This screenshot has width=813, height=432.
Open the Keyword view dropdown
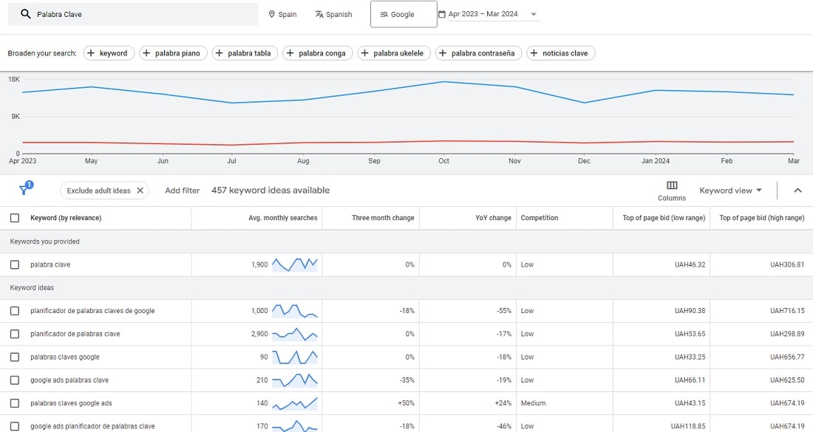click(x=730, y=191)
